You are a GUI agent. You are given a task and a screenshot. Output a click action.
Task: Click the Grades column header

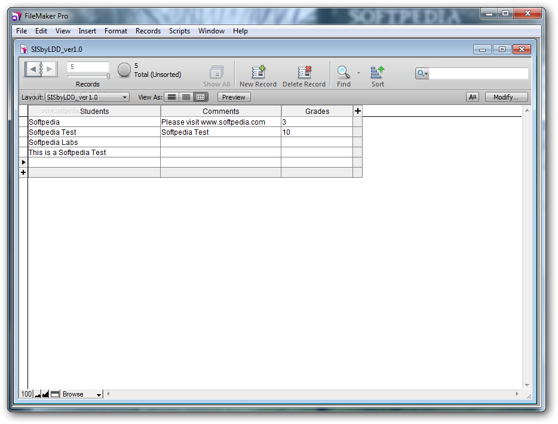click(317, 111)
